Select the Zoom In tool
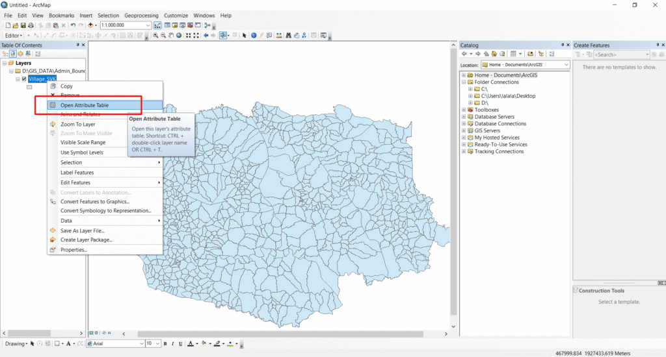Image resolution: width=666 pixels, height=357 pixels. tap(155, 36)
